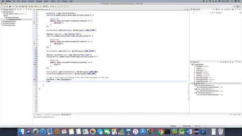Click the Open Type toolbar icon
Viewport: 242px width, 136px height.
pyautogui.click(x=35, y=6)
